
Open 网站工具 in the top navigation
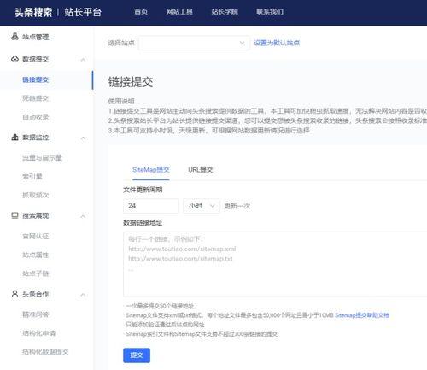tap(179, 12)
